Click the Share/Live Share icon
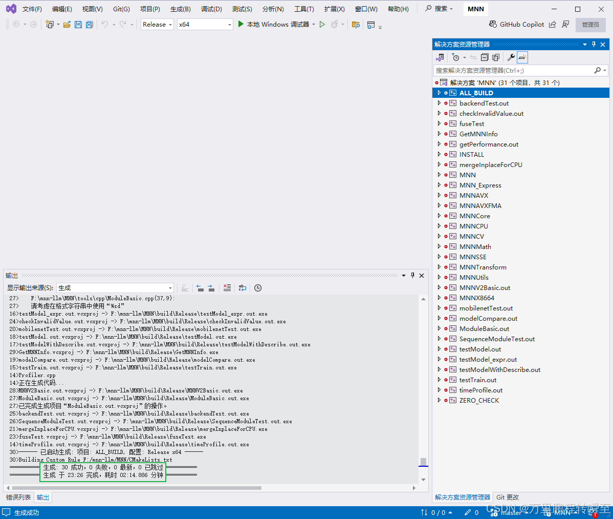 553,24
